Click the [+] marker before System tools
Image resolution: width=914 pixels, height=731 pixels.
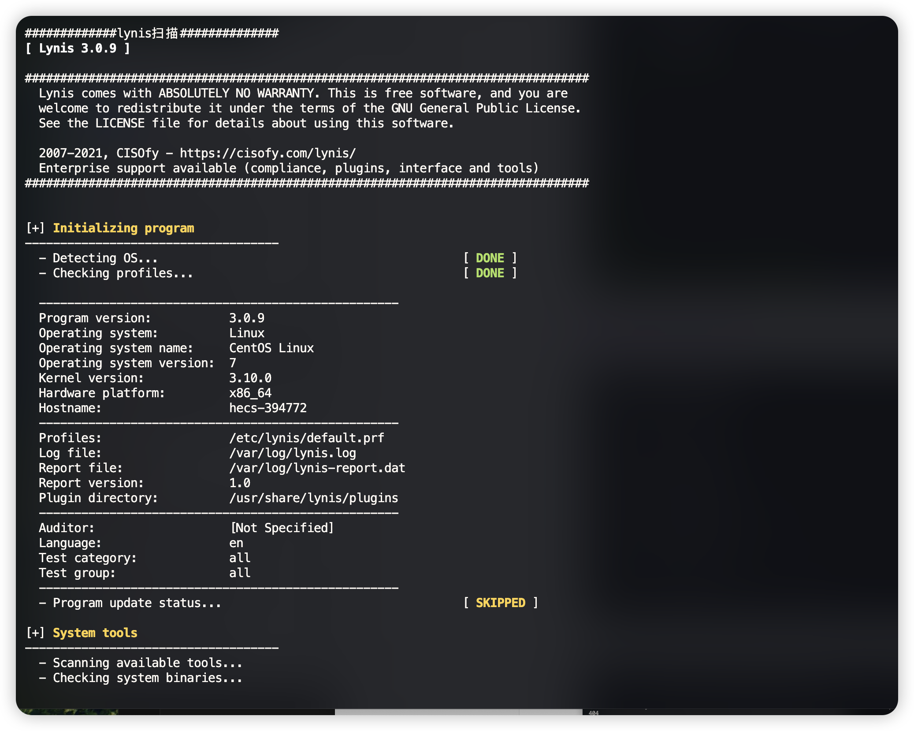35,633
